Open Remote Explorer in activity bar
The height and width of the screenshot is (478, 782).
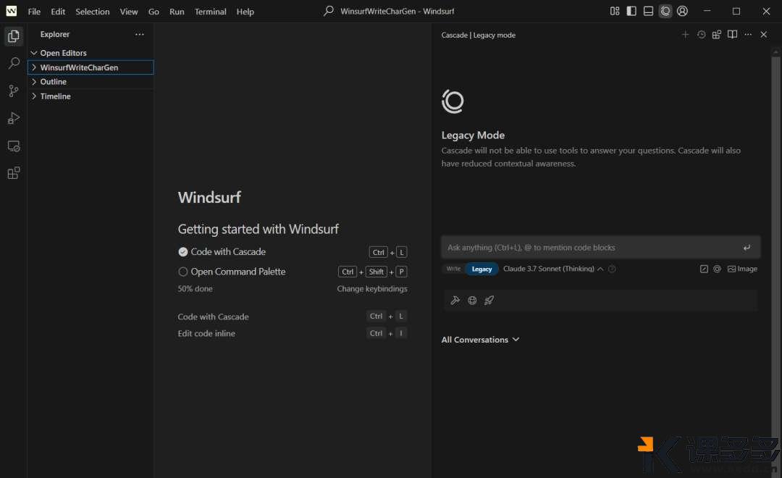click(x=14, y=146)
